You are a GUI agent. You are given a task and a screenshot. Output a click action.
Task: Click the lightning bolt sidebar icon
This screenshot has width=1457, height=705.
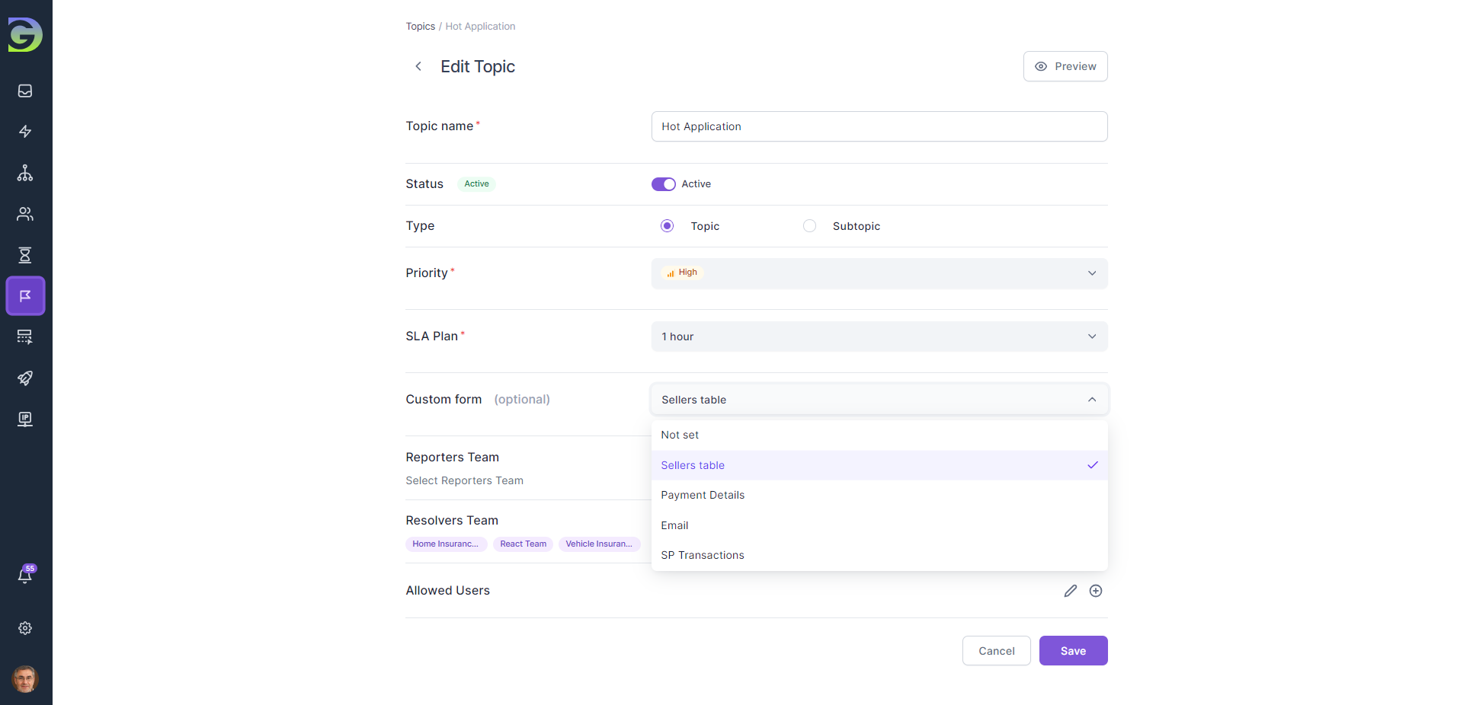25,132
